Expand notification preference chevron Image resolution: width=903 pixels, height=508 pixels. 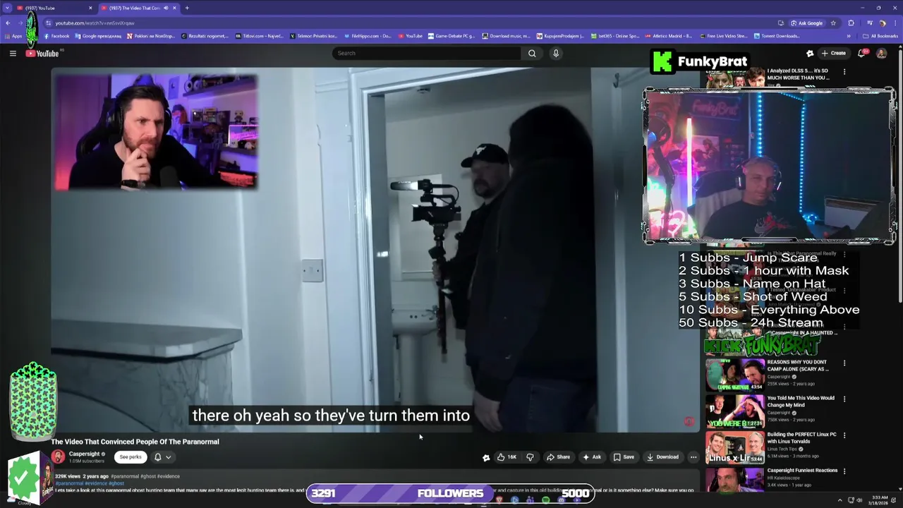click(168, 457)
